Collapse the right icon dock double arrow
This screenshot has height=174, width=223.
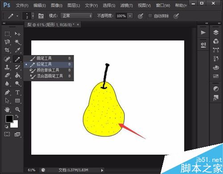point(219,23)
